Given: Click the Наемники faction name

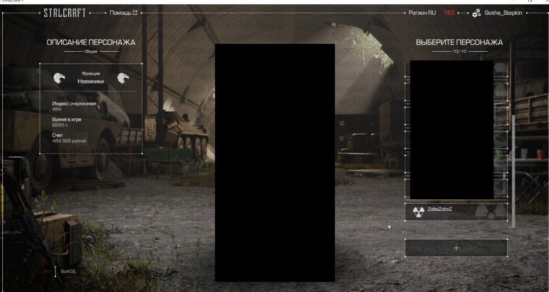Looking at the screenshot, I should [x=91, y=81].
